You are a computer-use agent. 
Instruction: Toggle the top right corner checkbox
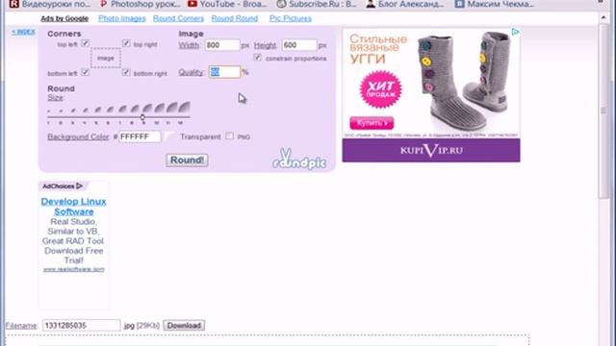click(126, 43)
